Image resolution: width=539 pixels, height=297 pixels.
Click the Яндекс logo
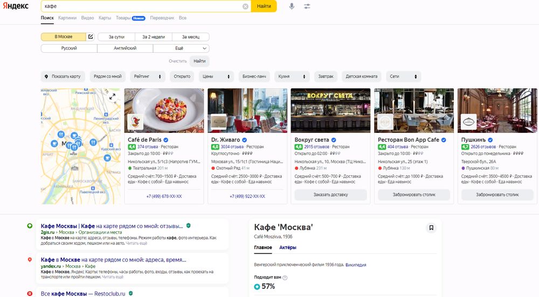[16, 6]
